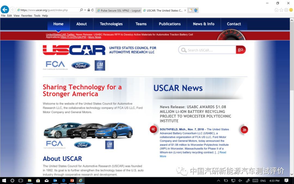
Task: Open a new tab with the blank-page button
Action: click(190, 10)
